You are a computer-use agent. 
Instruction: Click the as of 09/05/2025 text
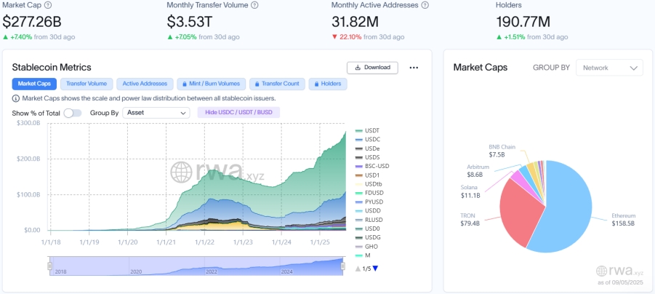point(620,282)
